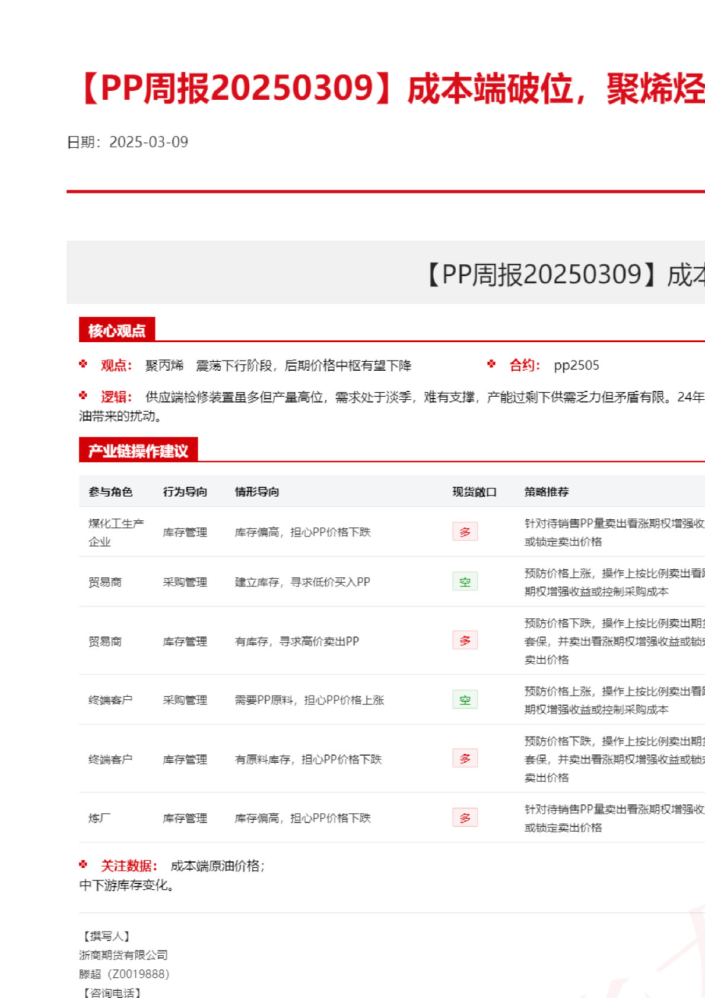Click the 行为导向 column header

(x=185, y=492)
